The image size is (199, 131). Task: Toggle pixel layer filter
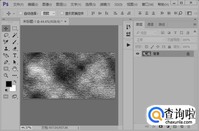163,33
